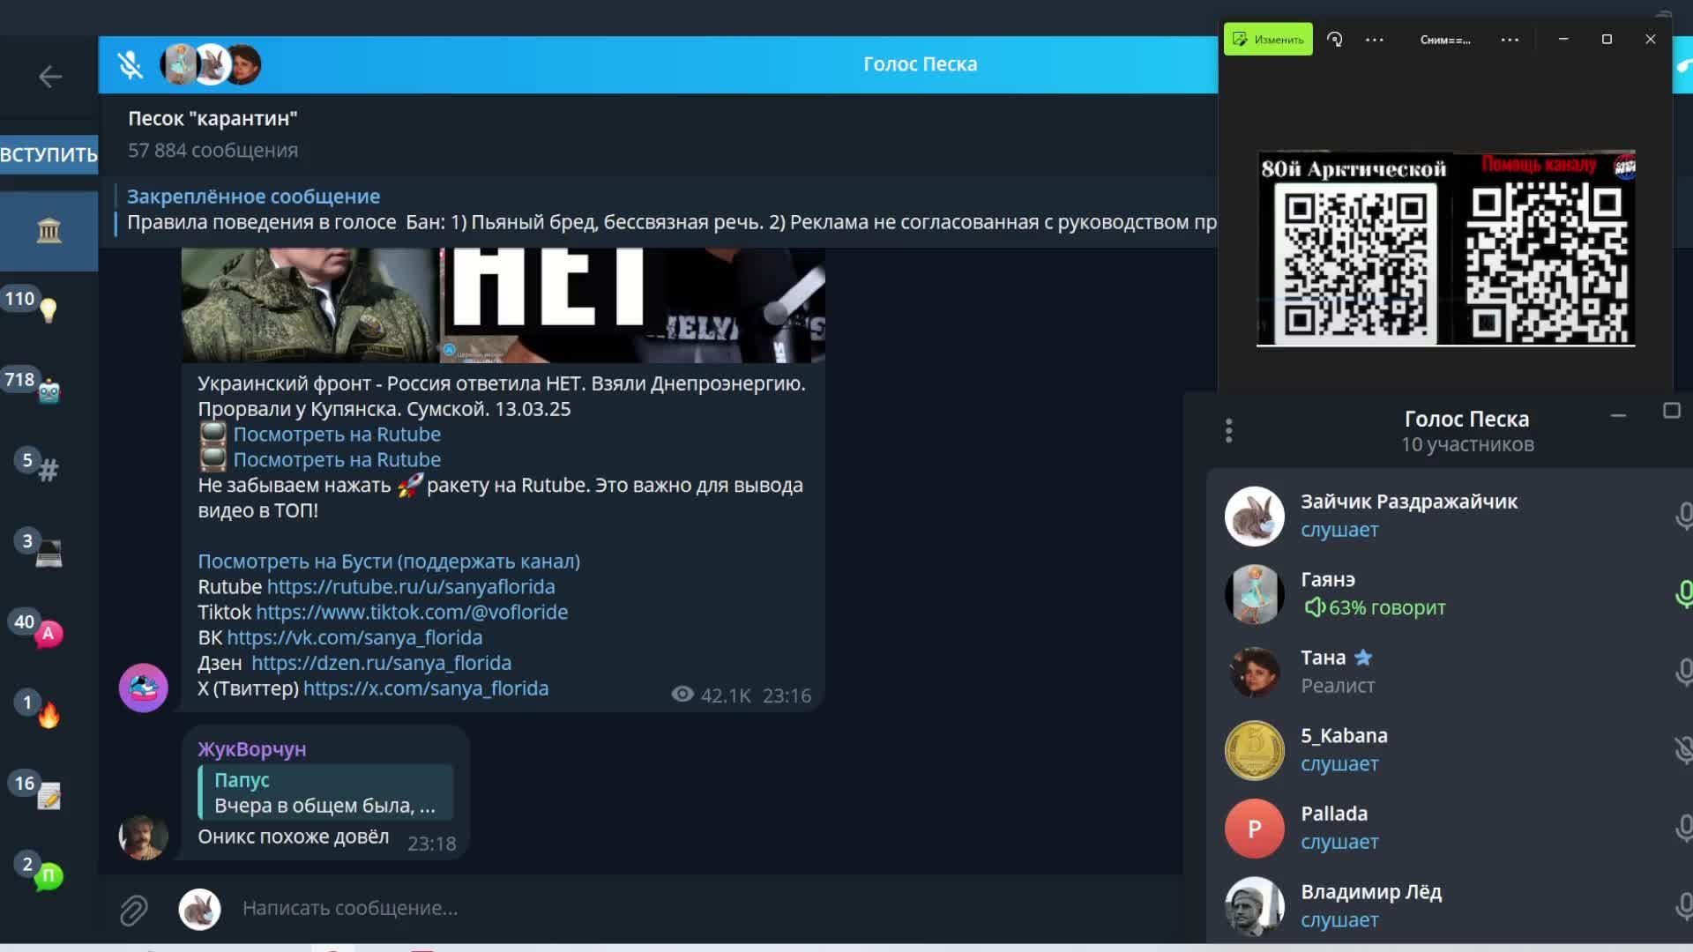Toggle microphone icon for Тана

coord(1683,672)
